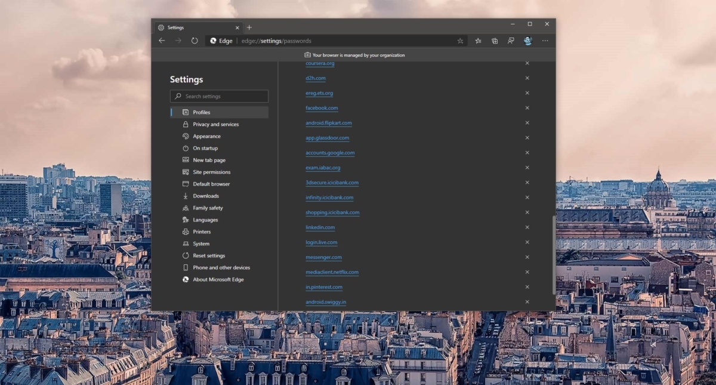
Task: Open the profile avatar menu
Action: tap(527, 41)
